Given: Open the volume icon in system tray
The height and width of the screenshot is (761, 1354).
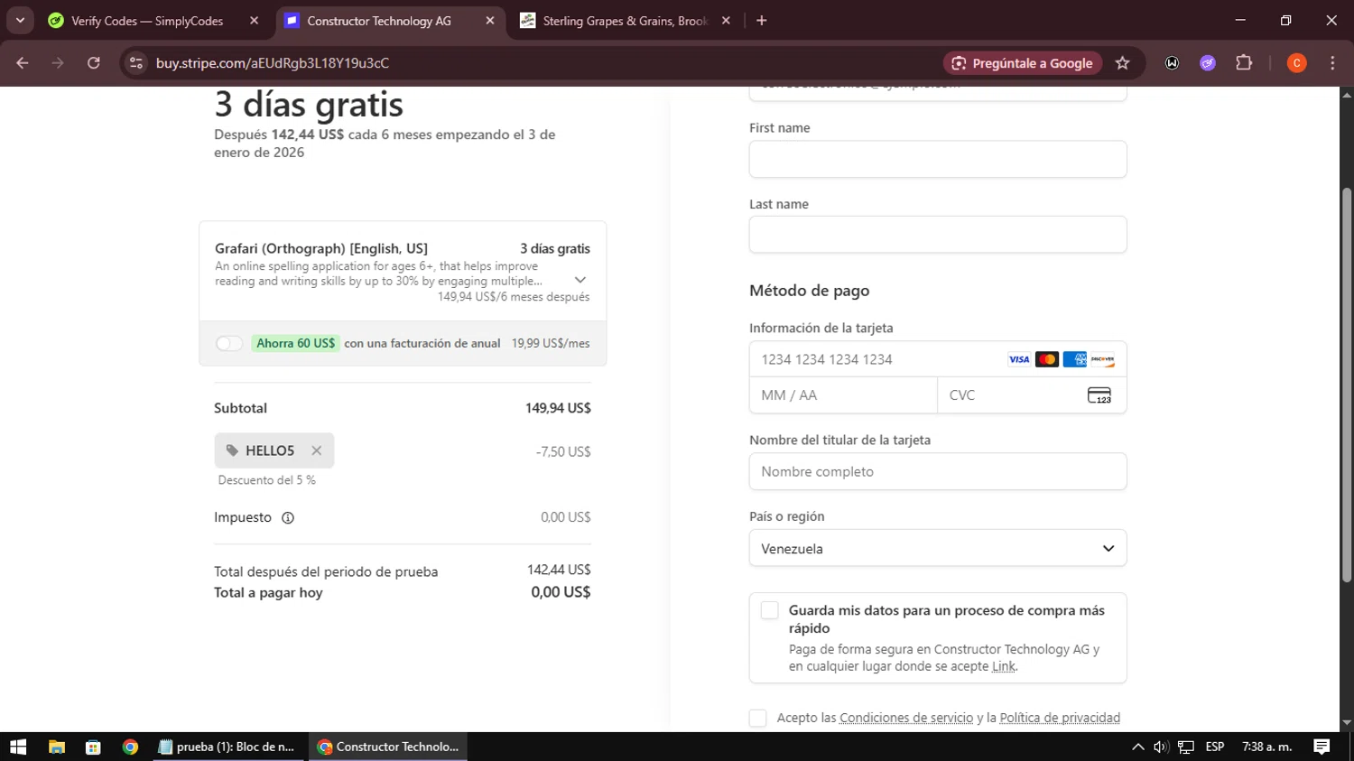Looking at the screenshot, I should pyautogui.click(x=1161, y=747).
